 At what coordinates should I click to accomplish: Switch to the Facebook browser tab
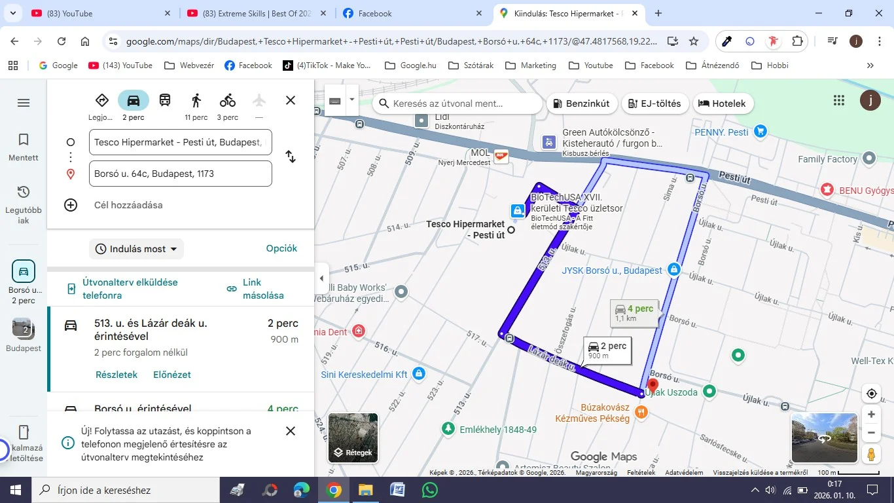tap(413, 13)
